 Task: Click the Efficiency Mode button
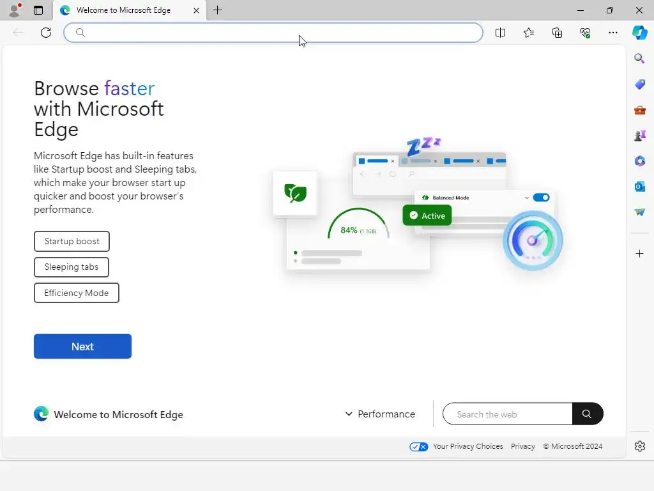[77, 293]
